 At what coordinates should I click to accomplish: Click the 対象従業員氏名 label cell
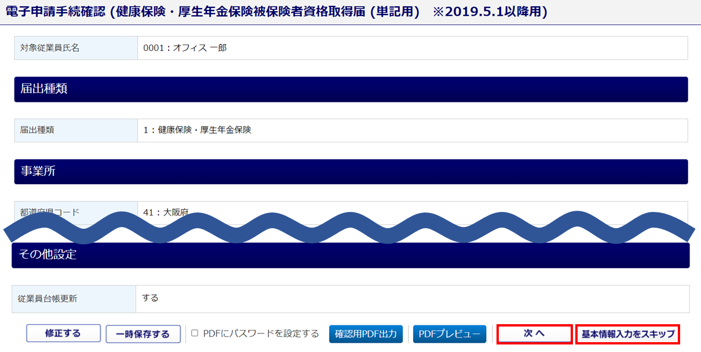click(76, 48)
